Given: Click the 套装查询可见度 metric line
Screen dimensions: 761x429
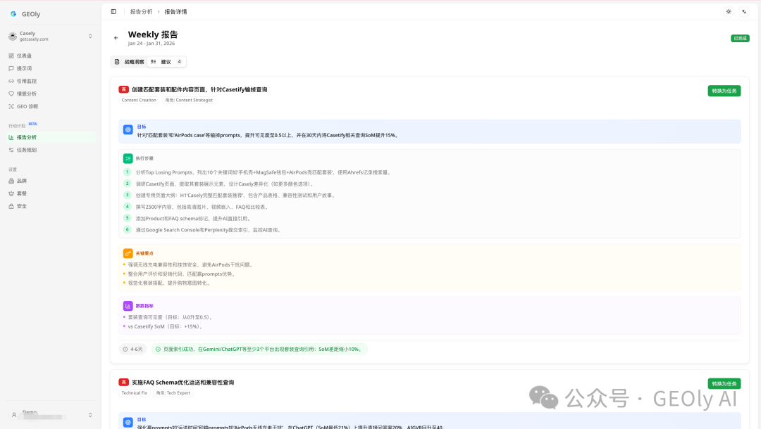Looking at the screenshot, I should (x=170, y=318).
